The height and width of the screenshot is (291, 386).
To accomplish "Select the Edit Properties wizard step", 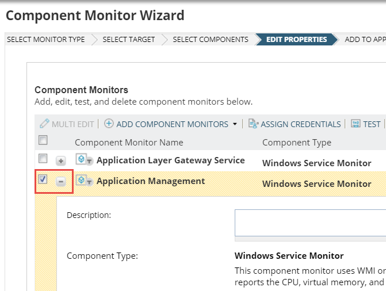I will tap(296, 40).
